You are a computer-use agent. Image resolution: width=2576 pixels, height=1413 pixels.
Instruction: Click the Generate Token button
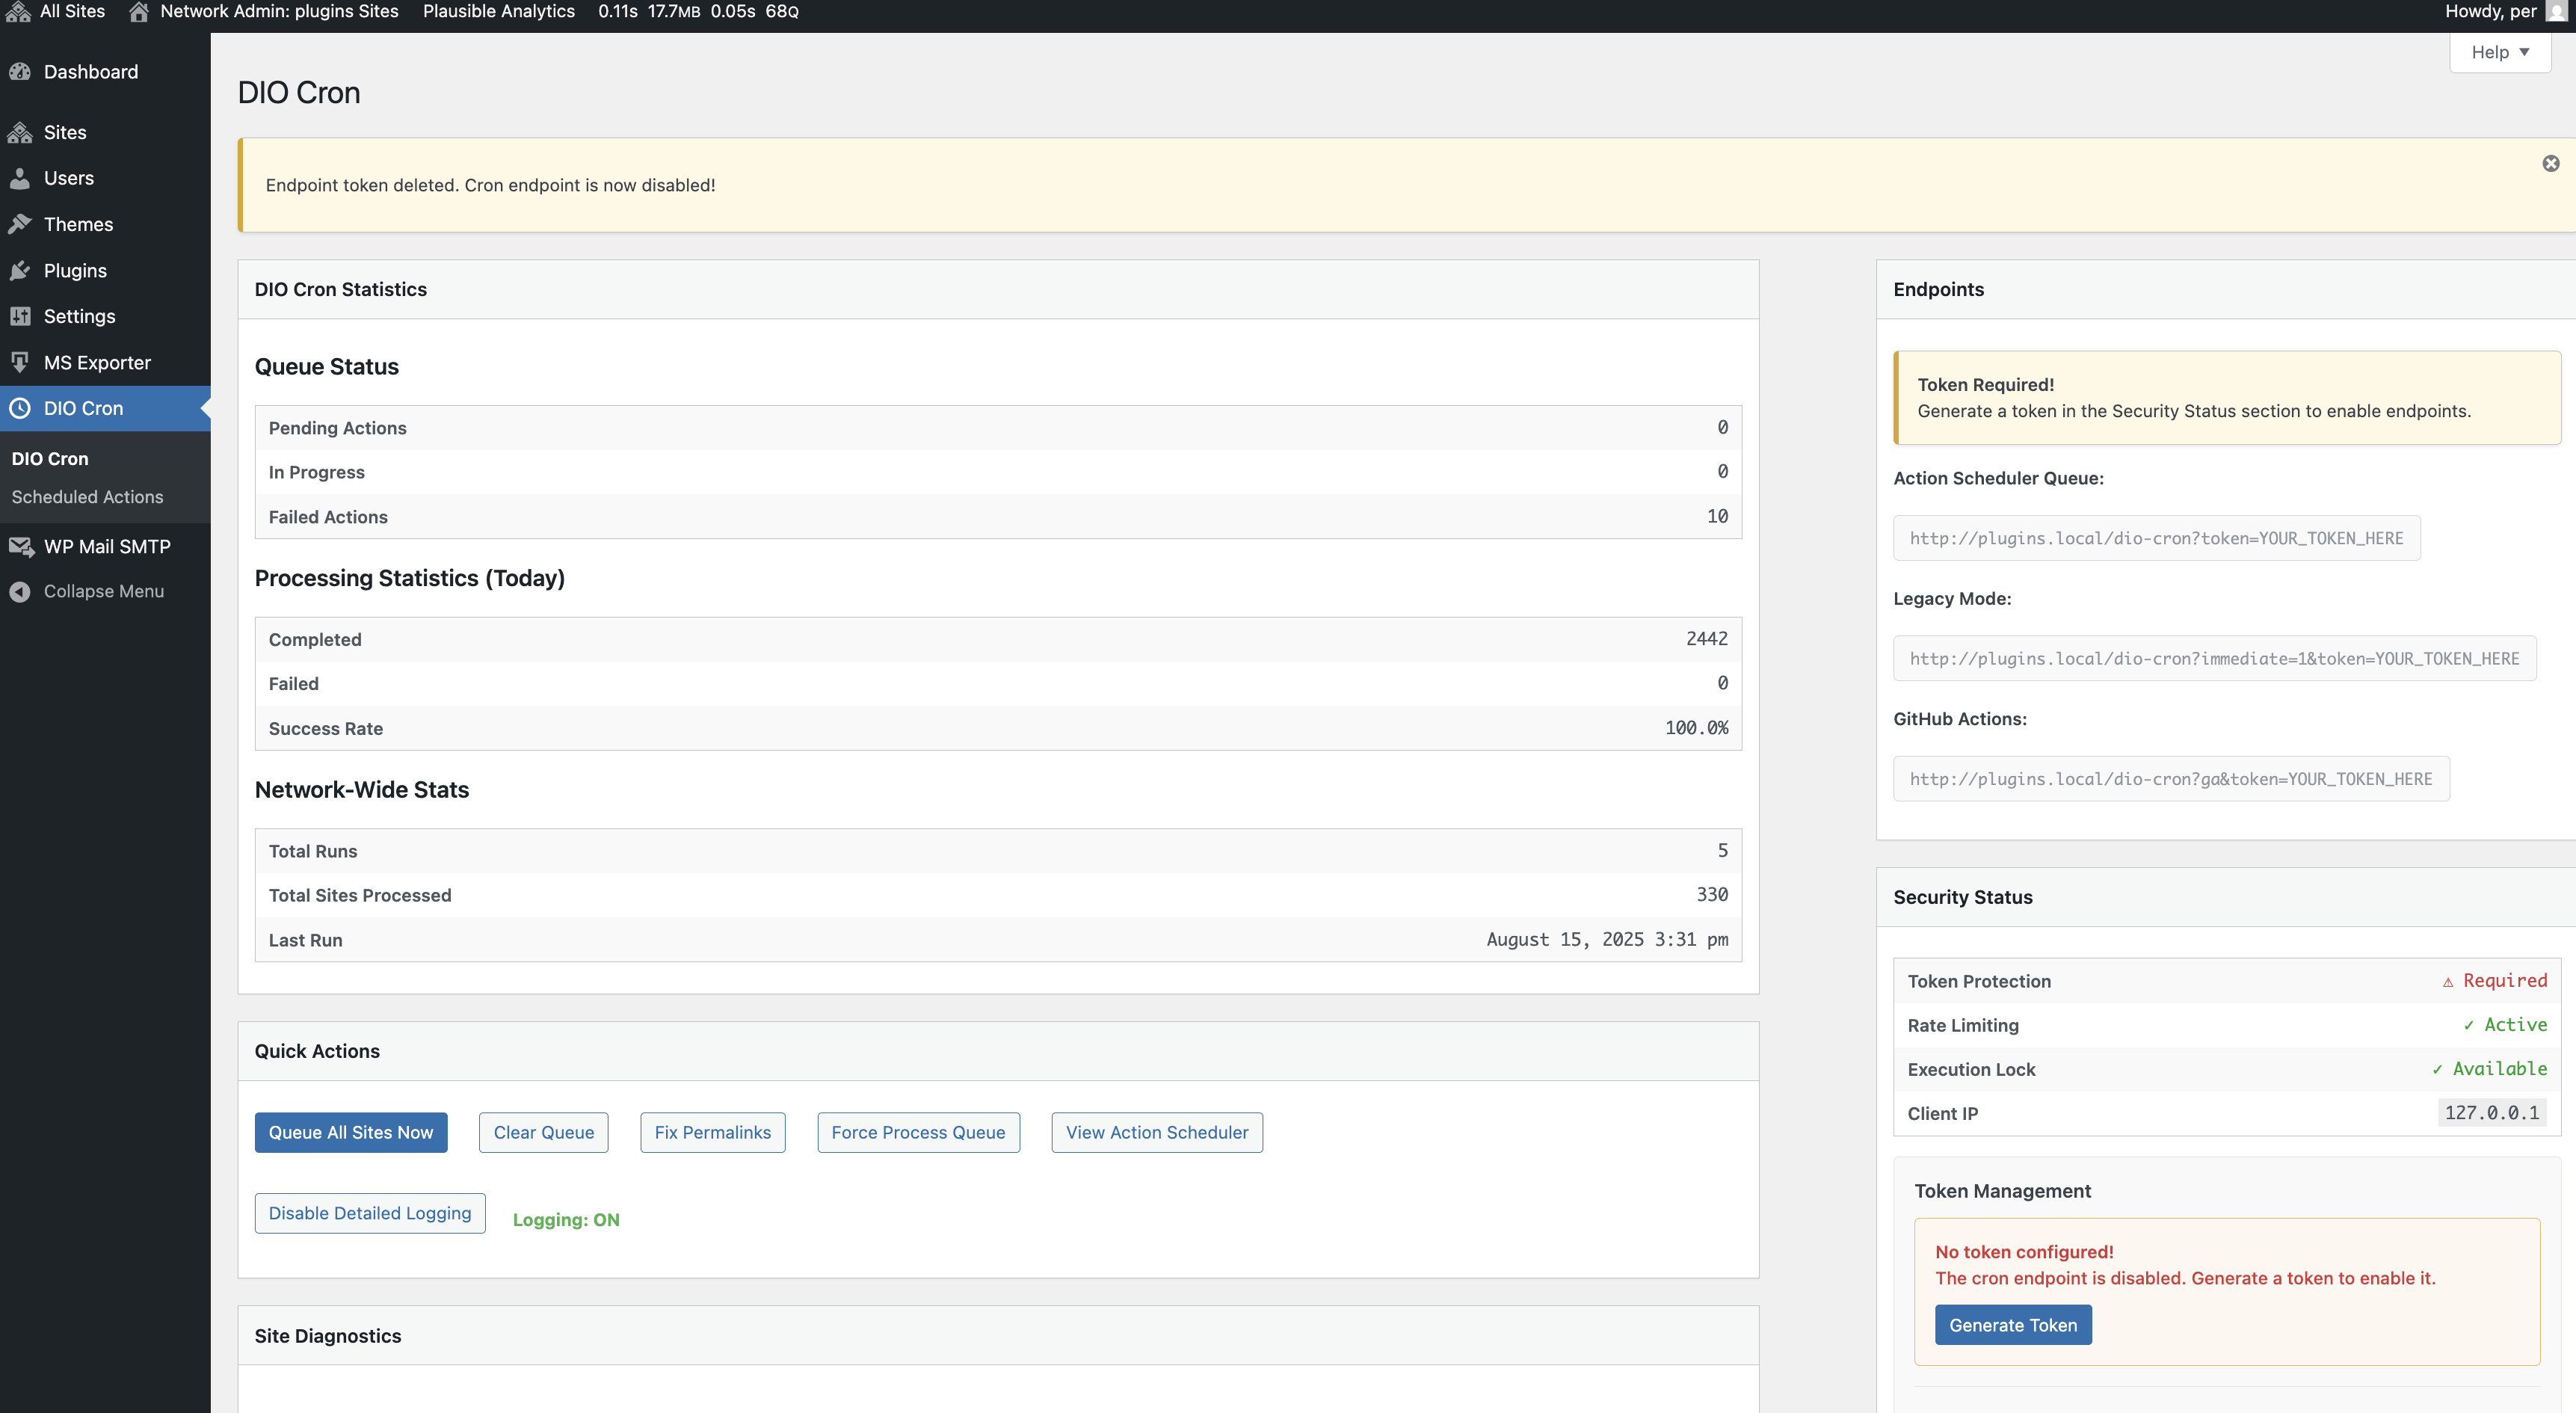coord(2012,1324)
